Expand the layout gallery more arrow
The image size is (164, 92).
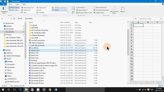pos(68,13)
